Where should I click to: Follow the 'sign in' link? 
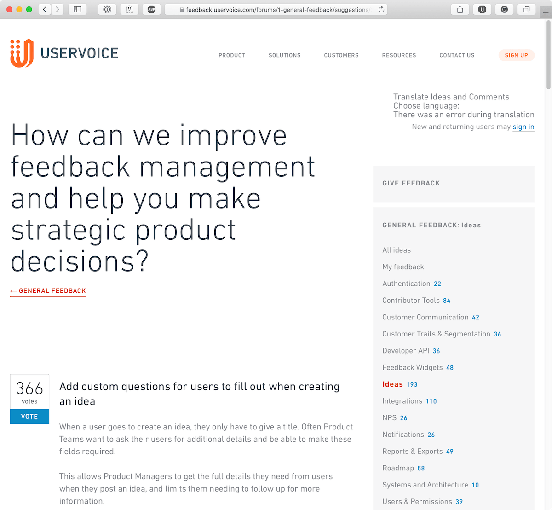point(523,127)
